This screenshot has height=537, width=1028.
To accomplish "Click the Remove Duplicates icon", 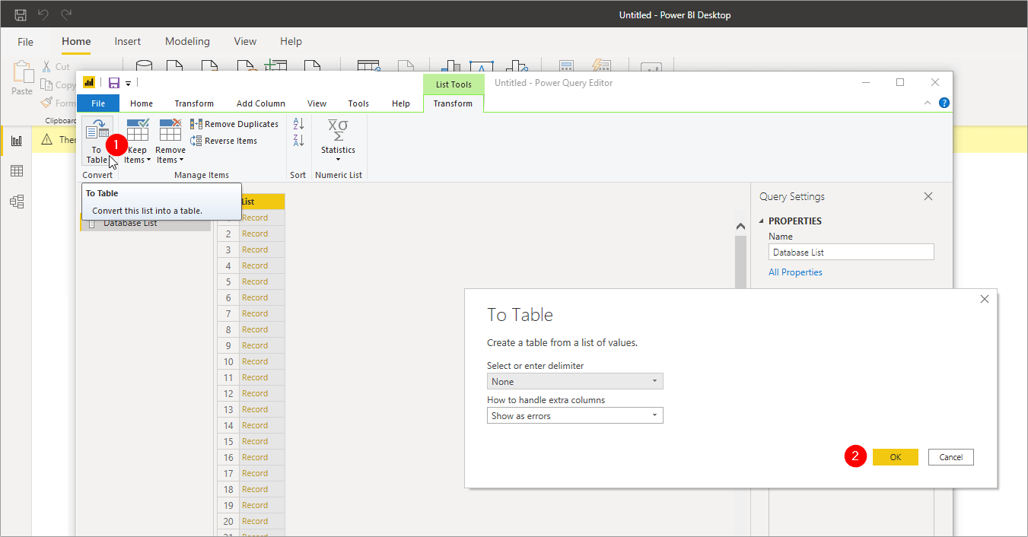I will 196,124.
